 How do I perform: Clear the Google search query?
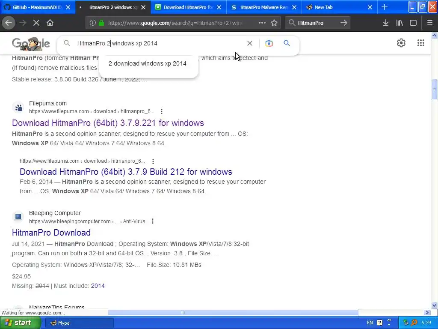[x=250, y=43]
